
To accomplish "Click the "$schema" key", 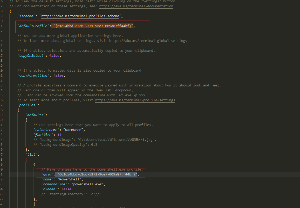I will point(26,16).
